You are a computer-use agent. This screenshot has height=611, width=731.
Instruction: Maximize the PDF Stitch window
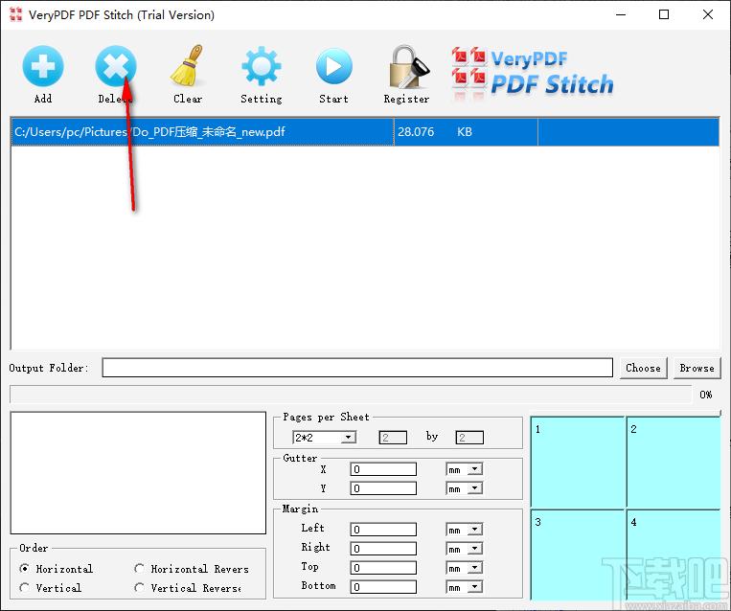[x=664, y=14]
